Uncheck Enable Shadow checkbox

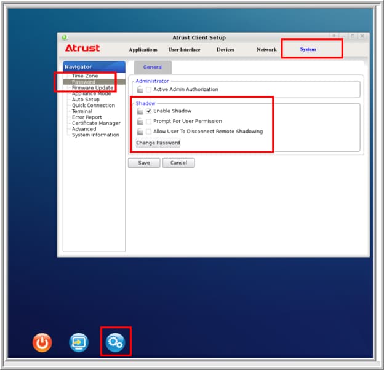(148, 111)
